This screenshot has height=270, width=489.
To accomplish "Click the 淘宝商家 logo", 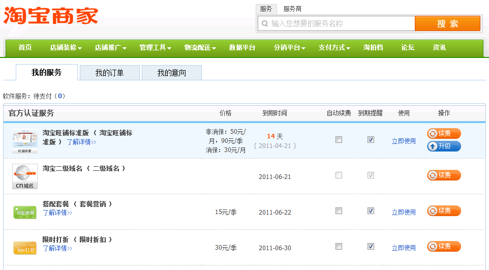I will point(50,16).
